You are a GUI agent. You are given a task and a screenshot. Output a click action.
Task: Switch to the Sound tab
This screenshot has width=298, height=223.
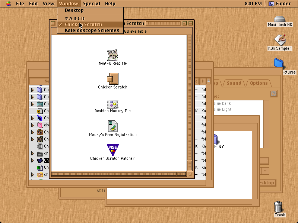(x=234, y=83)
